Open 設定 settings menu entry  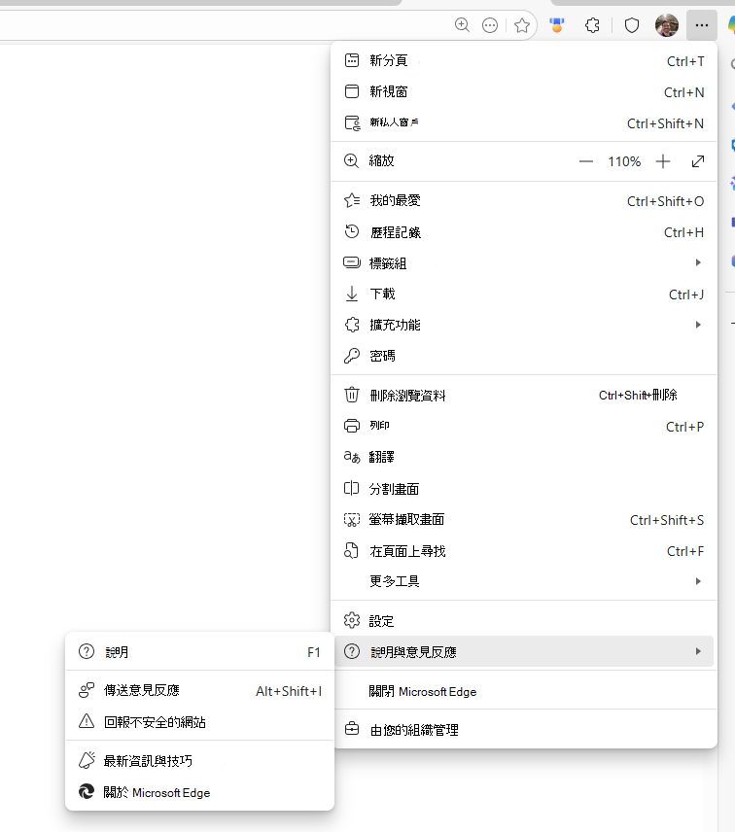pyautogui.click(x=524, y=621)
